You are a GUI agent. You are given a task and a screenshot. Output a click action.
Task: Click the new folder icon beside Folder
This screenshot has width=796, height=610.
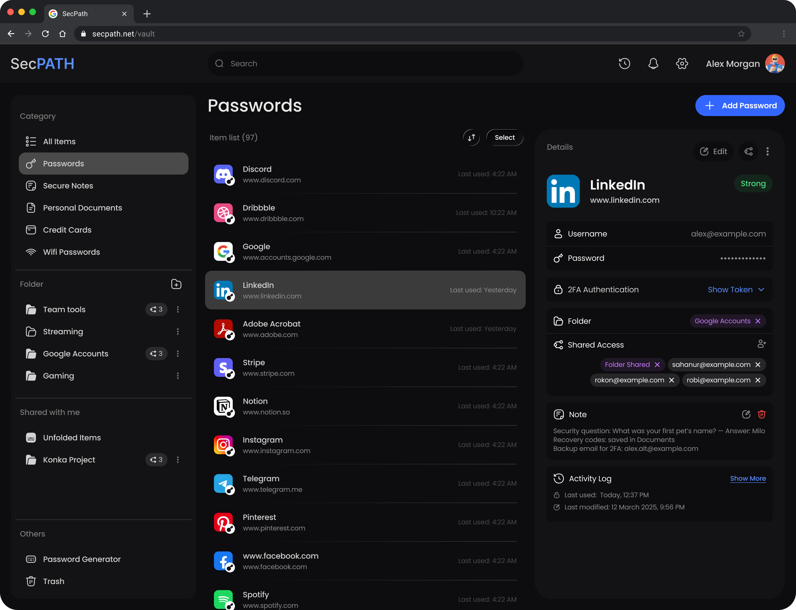176,284
